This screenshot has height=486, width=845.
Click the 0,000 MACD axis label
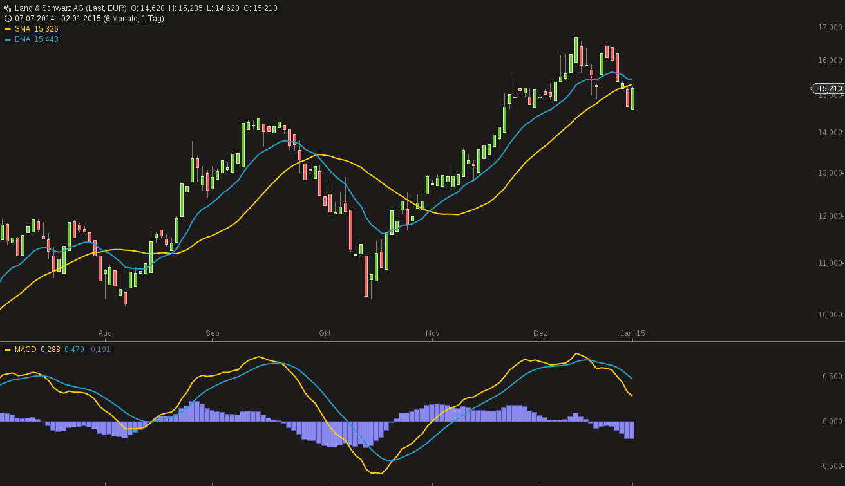(831, 422)
